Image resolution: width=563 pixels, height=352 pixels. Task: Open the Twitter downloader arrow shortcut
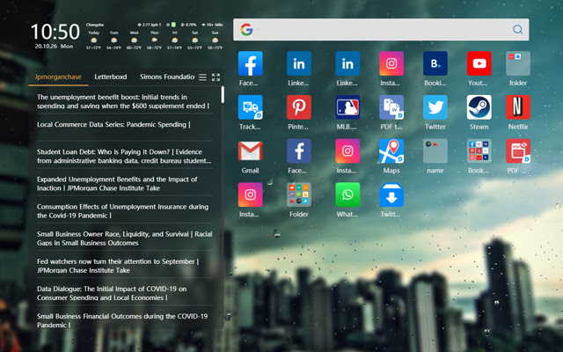(391, 194)
